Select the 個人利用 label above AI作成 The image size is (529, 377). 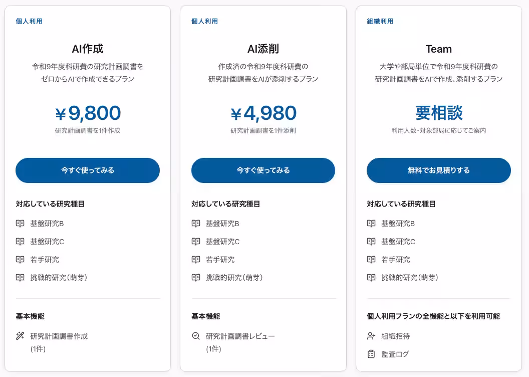(29, 21)
